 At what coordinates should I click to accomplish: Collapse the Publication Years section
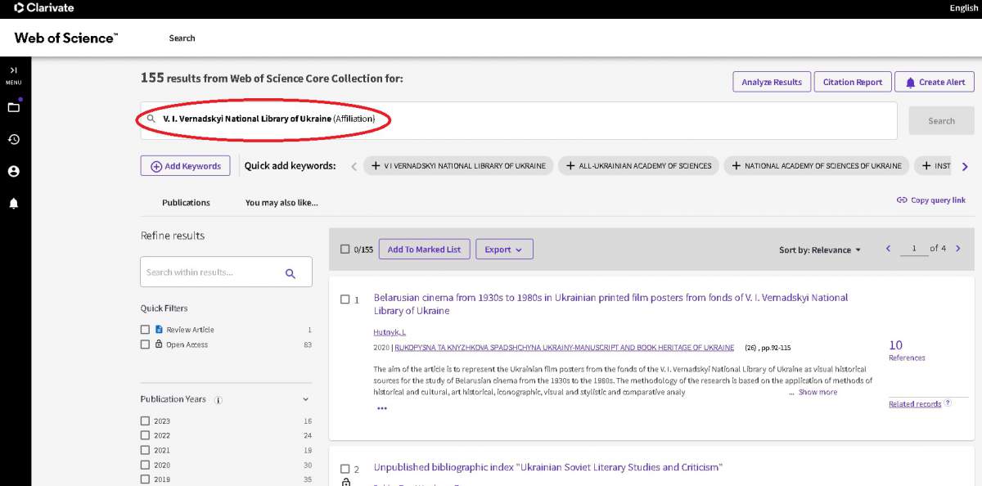click(x=306, y=399)
